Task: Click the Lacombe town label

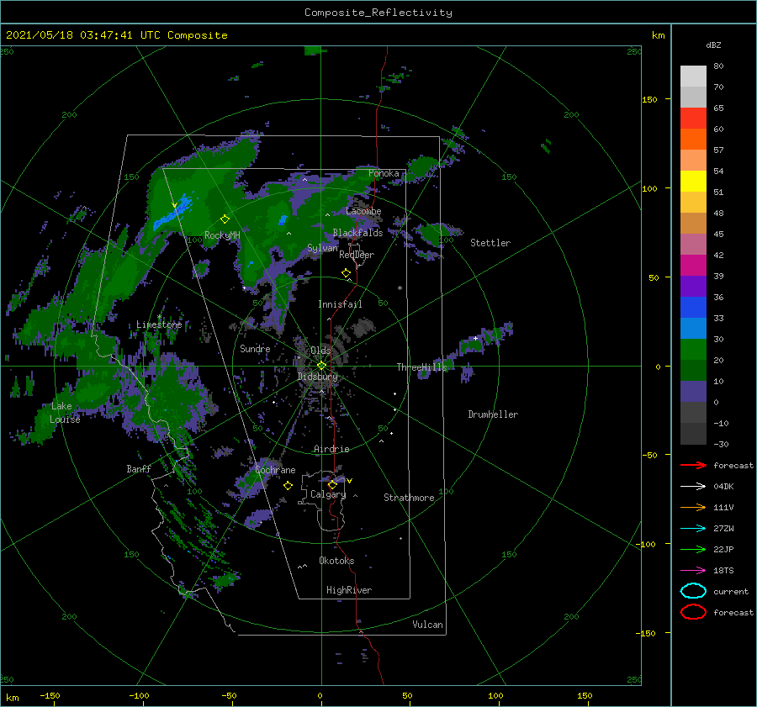Action: (363, 211)
